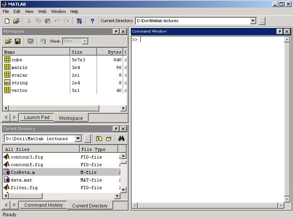Switch to the Command History tab
Screen dimensions: 293x219
pos(43,205)
